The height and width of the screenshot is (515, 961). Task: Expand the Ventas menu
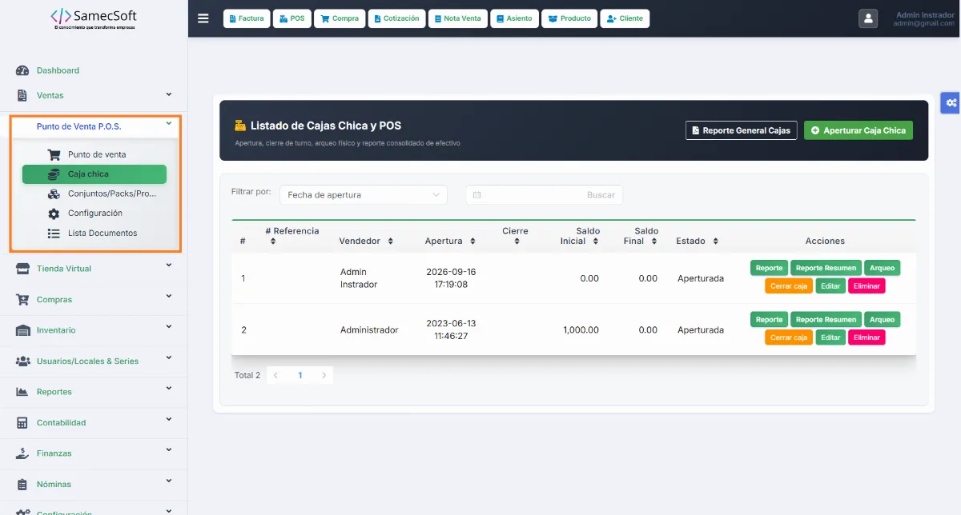click(x=94, y=95)
